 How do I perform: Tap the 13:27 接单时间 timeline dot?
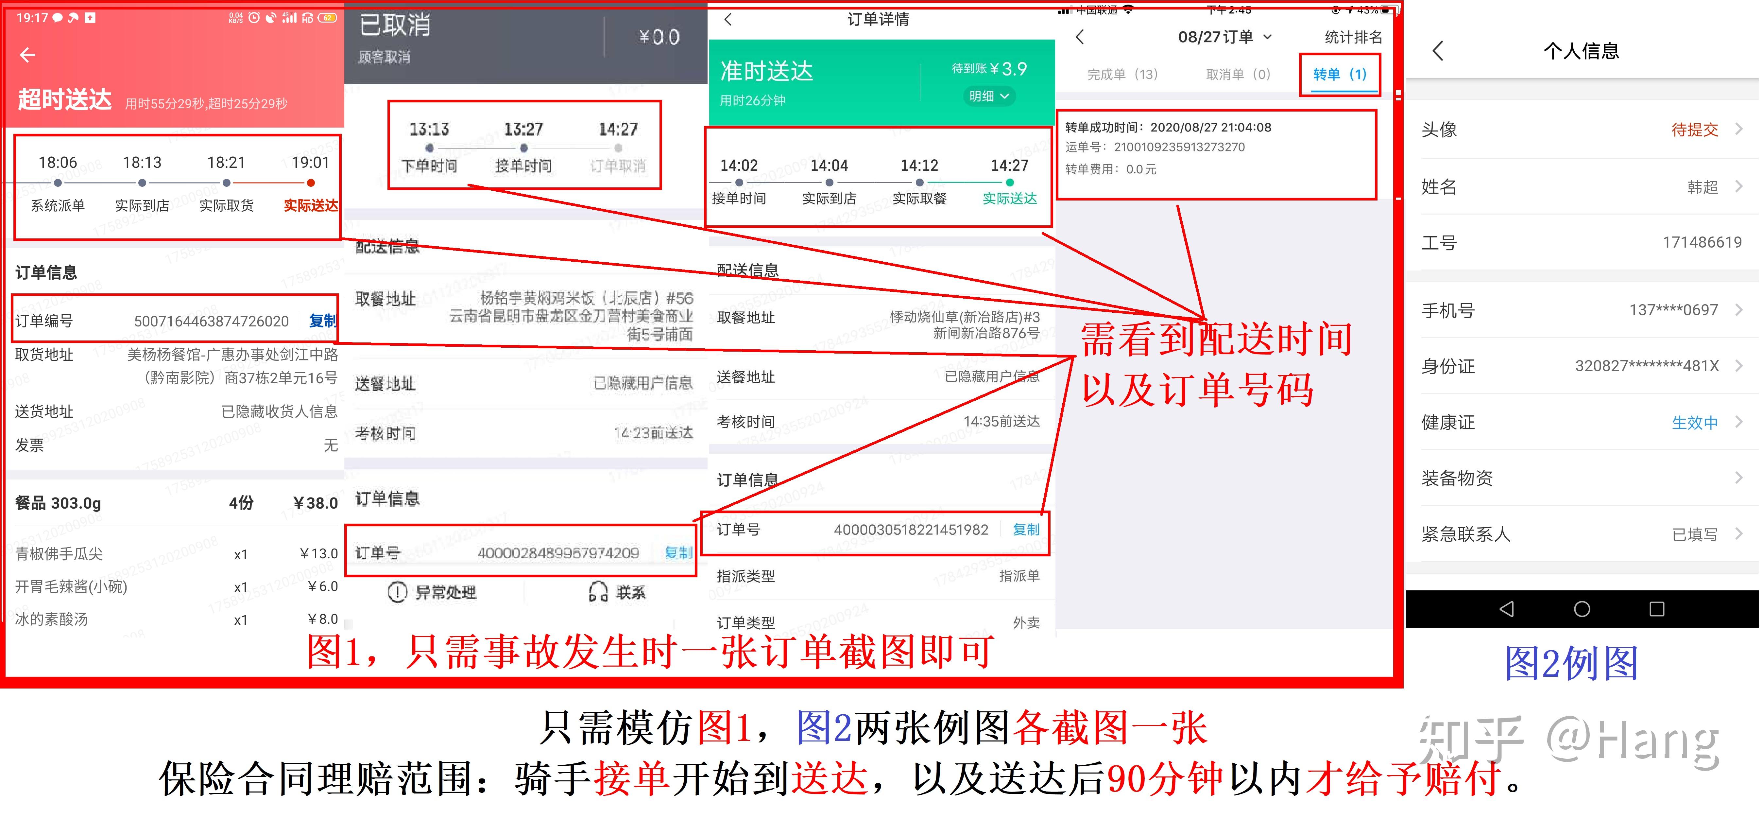point(523,148)
